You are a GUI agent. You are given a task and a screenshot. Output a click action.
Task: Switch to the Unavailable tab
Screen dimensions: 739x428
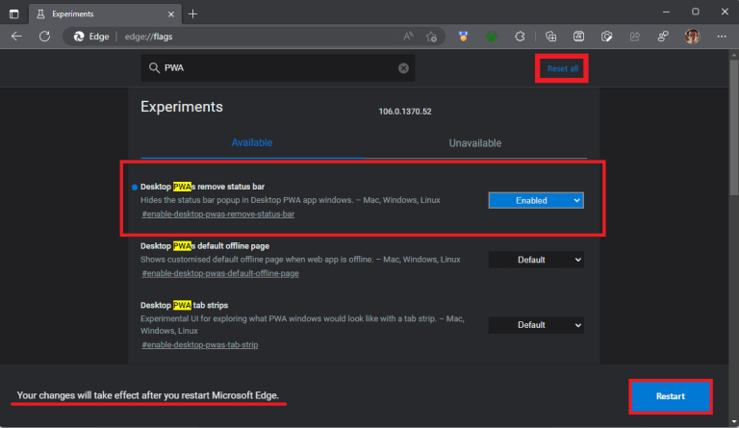tap(474, 143)
